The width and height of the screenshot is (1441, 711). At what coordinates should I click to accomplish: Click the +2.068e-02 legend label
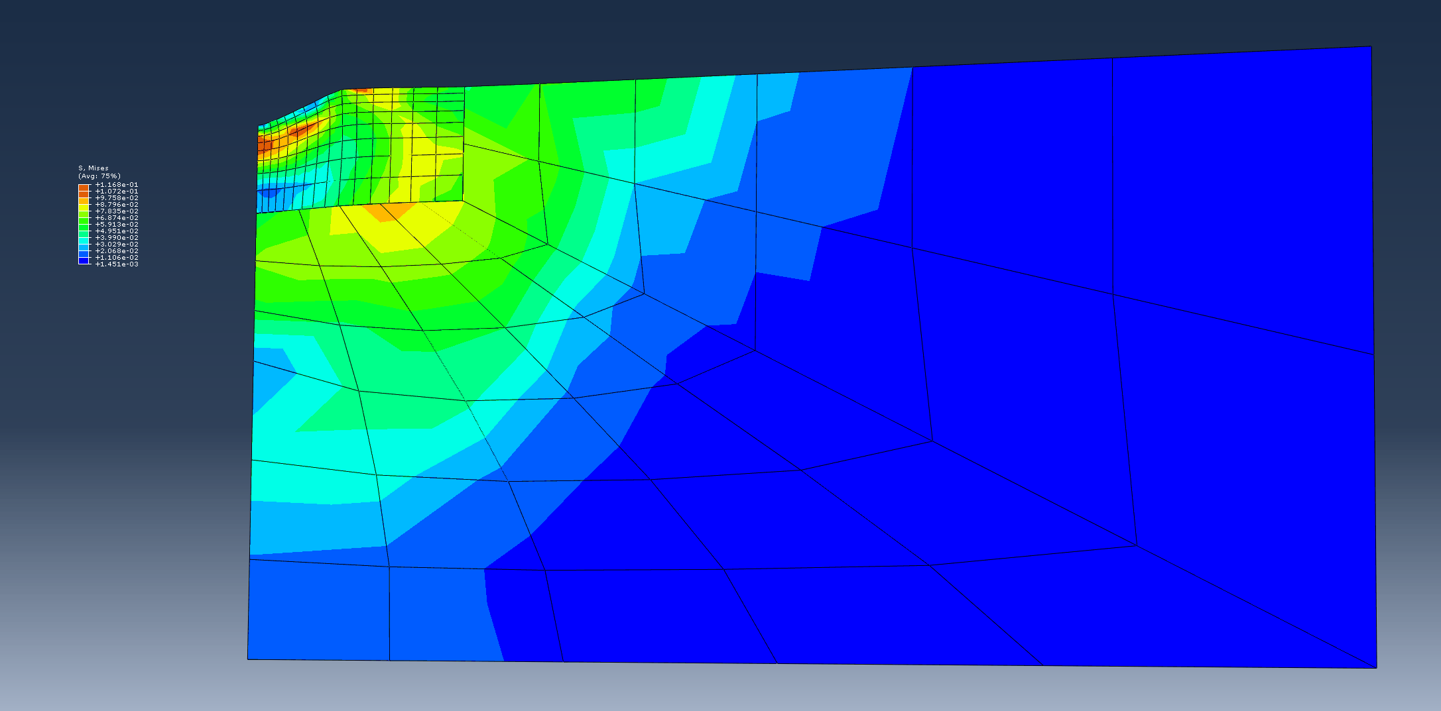click(x=117, y=251)
